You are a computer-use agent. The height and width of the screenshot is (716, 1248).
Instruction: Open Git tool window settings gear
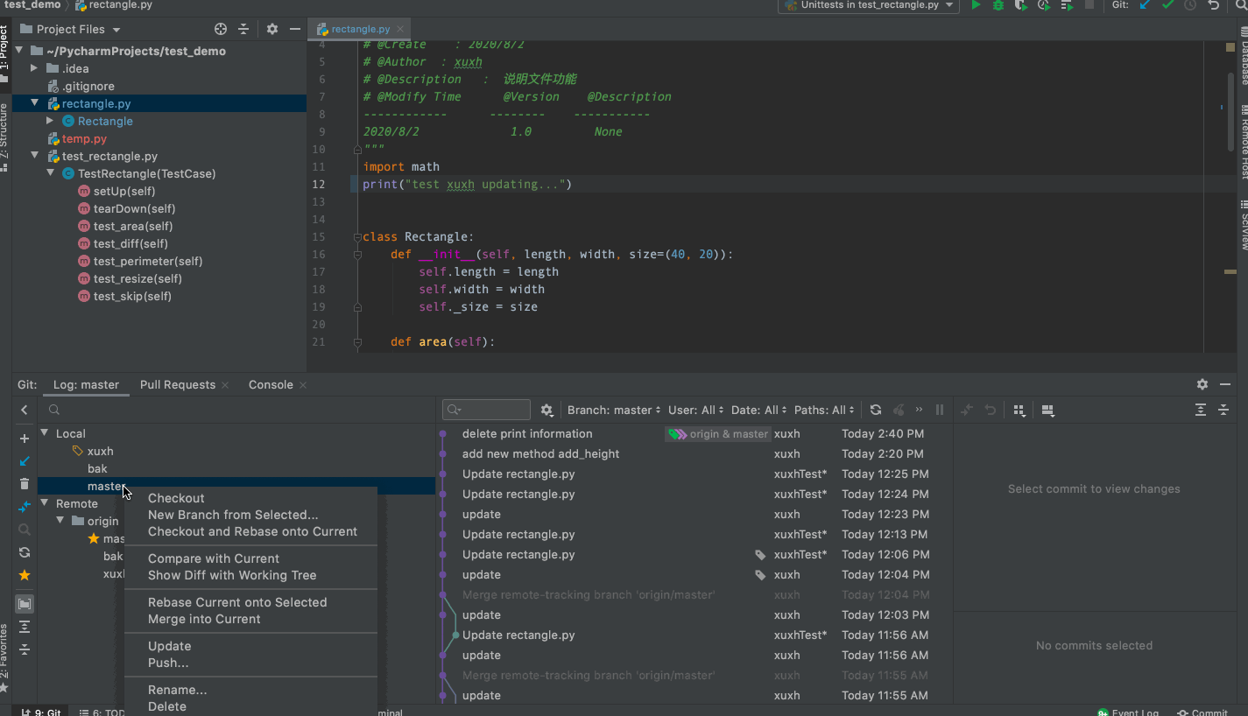tap(1202, 384)
